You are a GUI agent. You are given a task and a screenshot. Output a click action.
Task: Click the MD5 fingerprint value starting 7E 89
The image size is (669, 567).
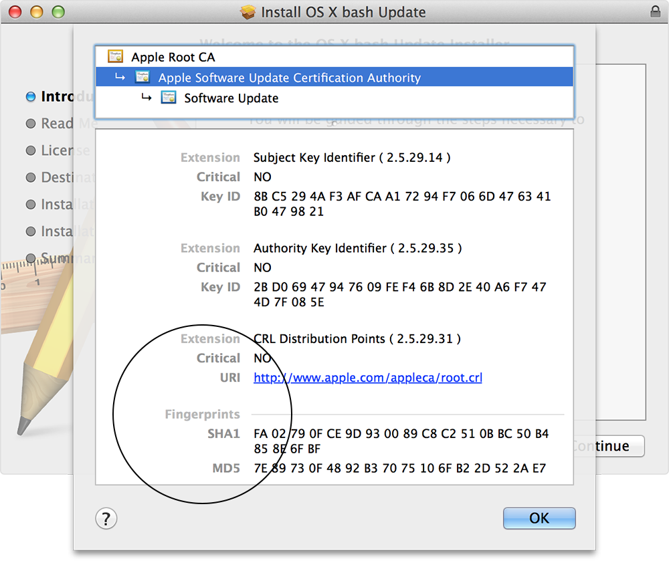400,469
